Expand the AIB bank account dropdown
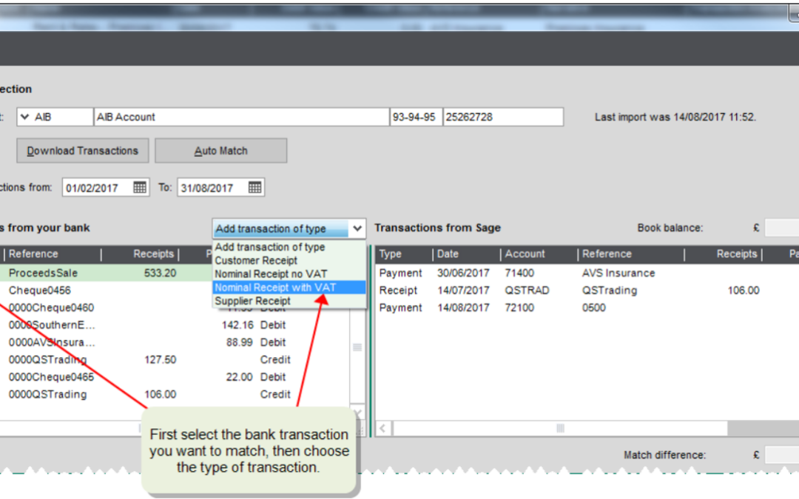 25,117
